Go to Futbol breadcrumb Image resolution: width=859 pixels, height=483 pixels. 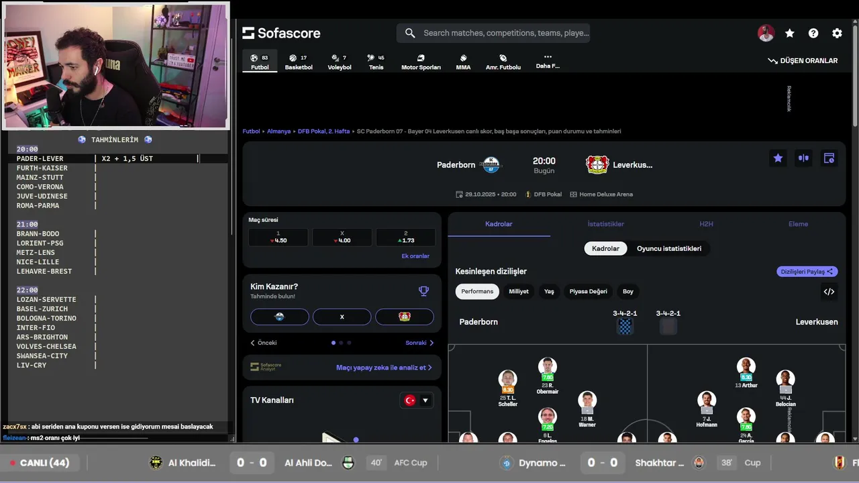point(251,131)
